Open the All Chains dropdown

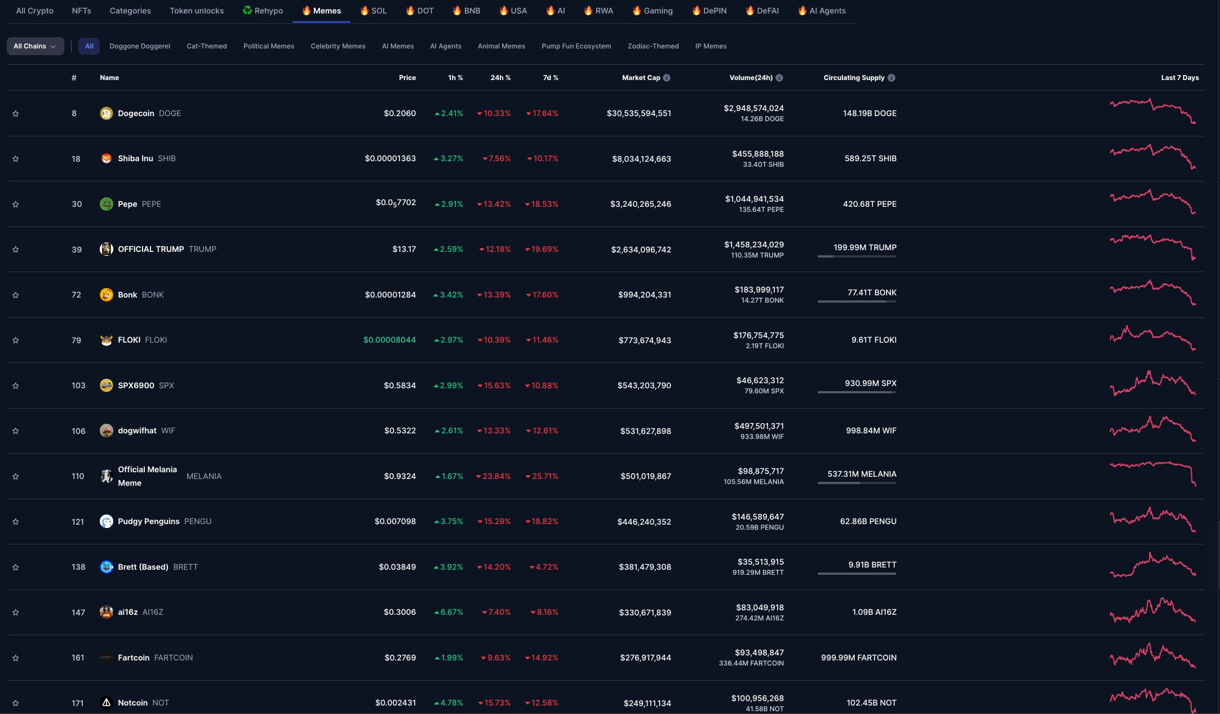[35, 46]
